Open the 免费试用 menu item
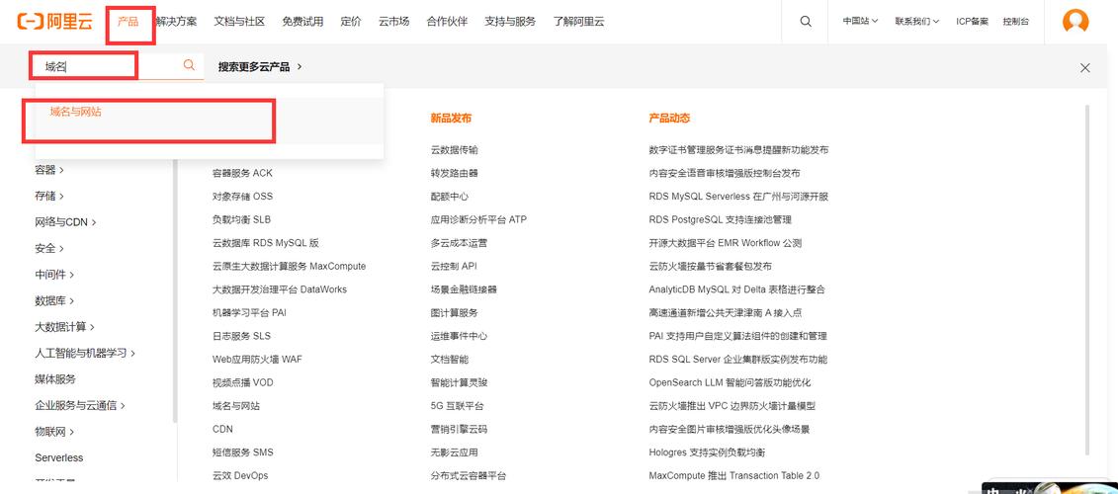The image size is (1118, 494). [x=302, y=22]
